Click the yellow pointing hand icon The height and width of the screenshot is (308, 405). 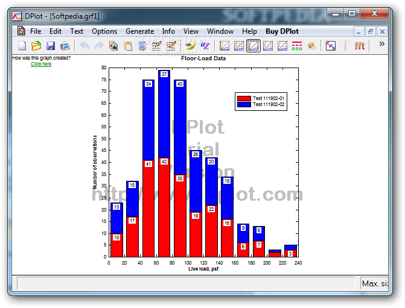pyautogui.click(x=191, y=46)
